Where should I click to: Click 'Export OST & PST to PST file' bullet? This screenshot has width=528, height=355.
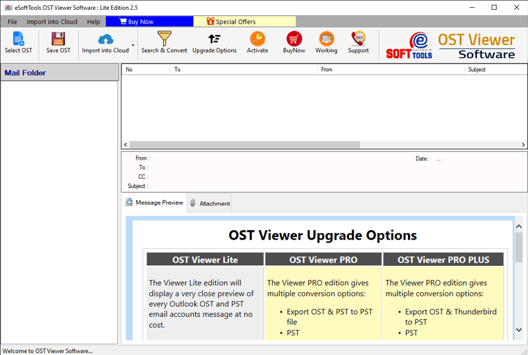click(329, 317)
